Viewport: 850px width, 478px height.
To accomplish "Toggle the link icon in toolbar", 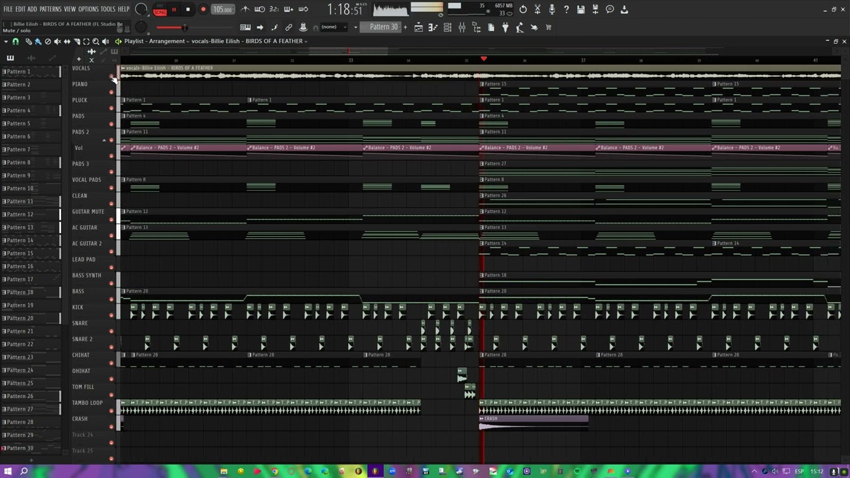I will pos(289,27).
